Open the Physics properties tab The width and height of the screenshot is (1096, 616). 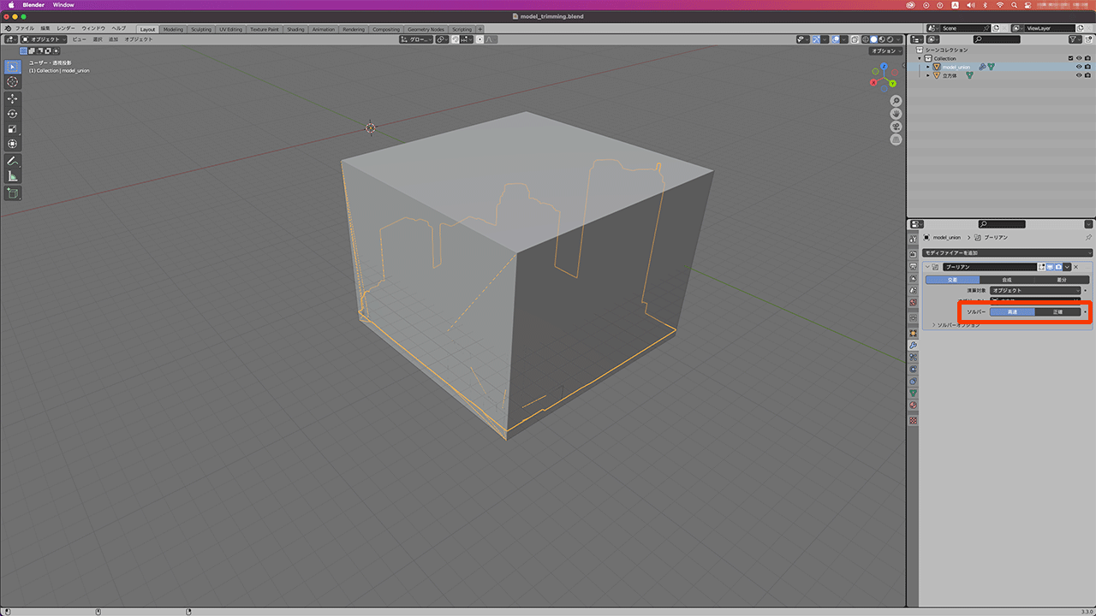913,369
